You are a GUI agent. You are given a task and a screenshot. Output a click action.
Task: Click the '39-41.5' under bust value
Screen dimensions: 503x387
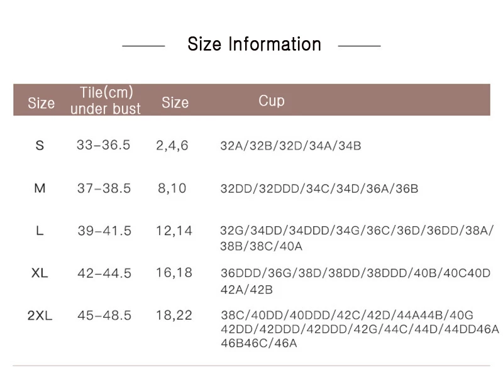(104, 231)
